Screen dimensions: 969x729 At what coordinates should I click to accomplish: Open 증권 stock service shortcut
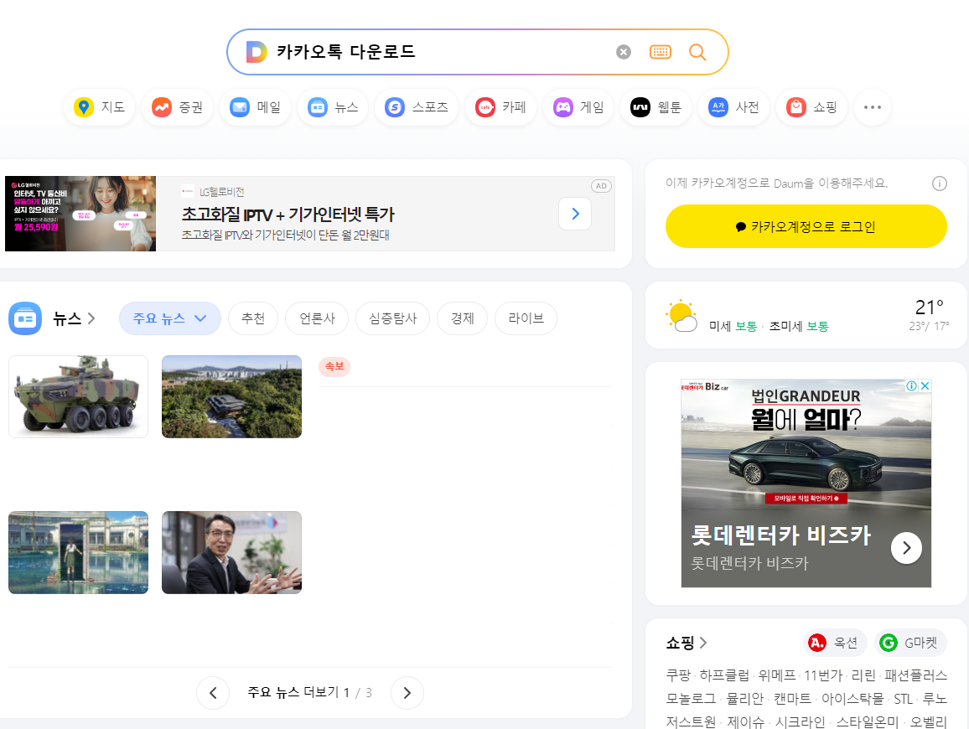(178, 107)
